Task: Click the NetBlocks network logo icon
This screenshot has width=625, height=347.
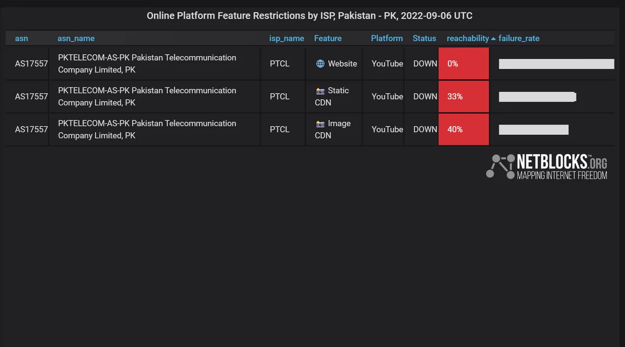Action: pos(501,167)
